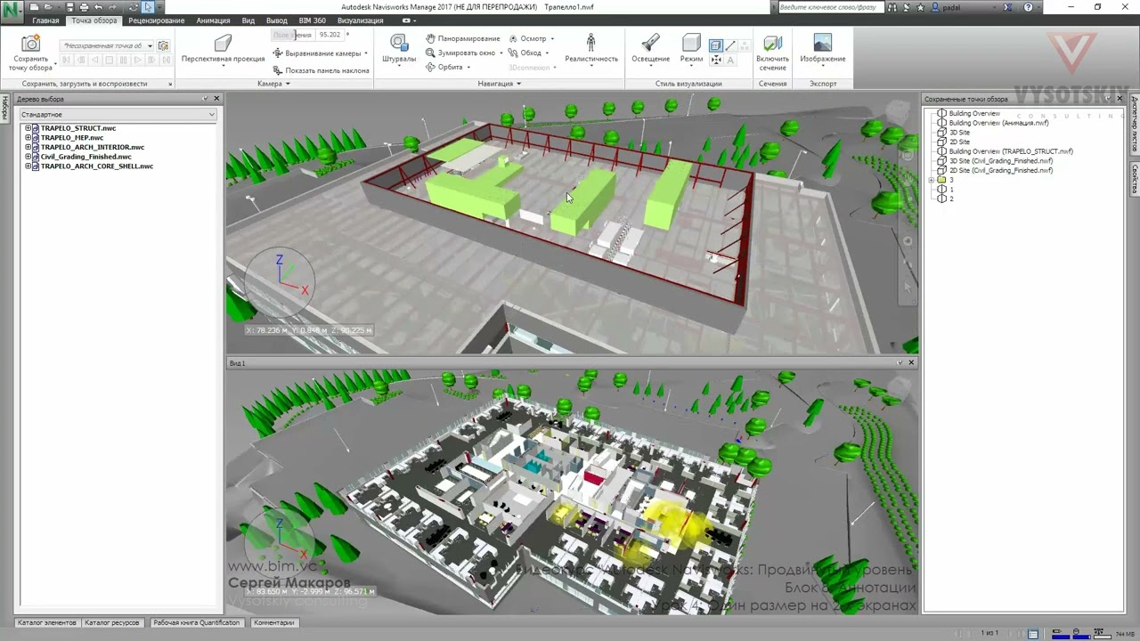This screenshot has height=641, width=1140.
Task: Click the viewpoint animation Pause button
Action: (123, 60)
